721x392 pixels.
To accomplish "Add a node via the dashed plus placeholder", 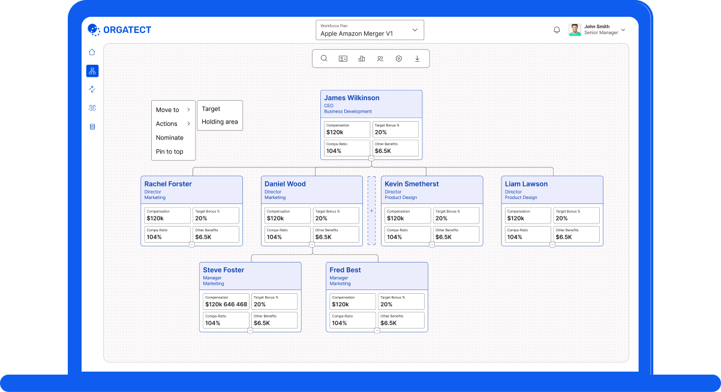I will click(x=371, y=210).
